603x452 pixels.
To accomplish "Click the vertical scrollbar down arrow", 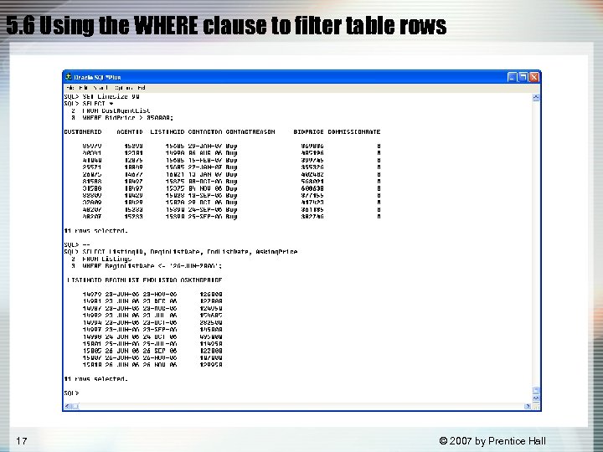I will point(536,398).
